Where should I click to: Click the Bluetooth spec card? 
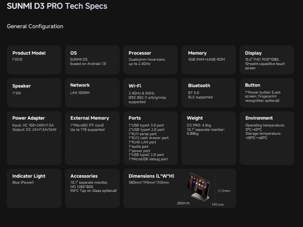coord(209,93)
